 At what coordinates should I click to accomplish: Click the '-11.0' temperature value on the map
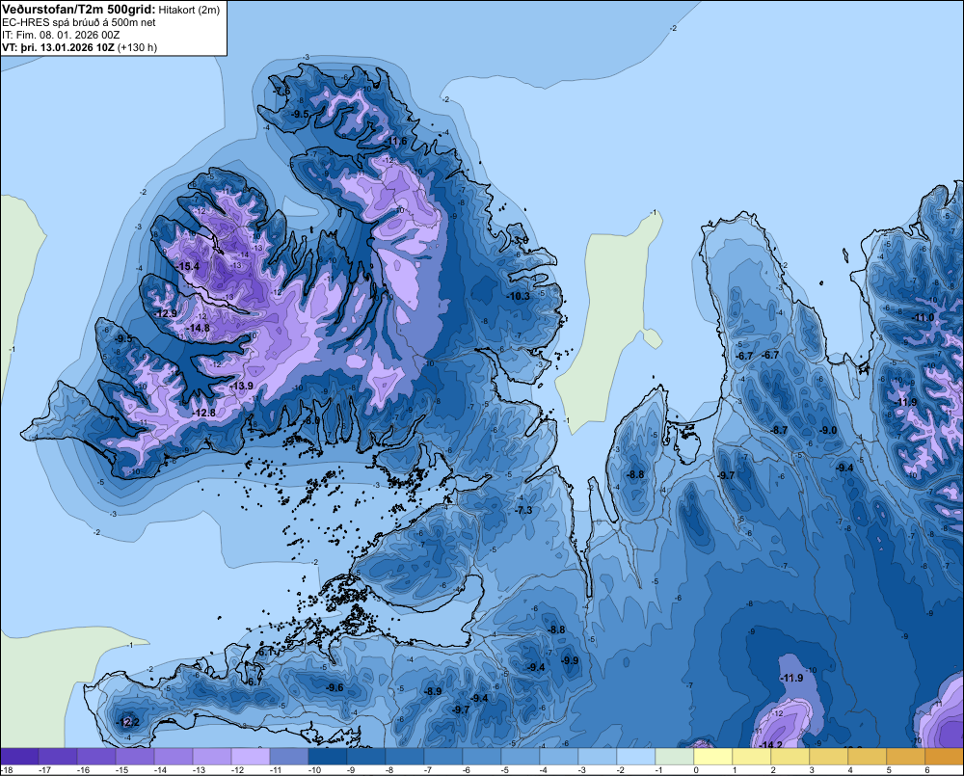(923, 318)
